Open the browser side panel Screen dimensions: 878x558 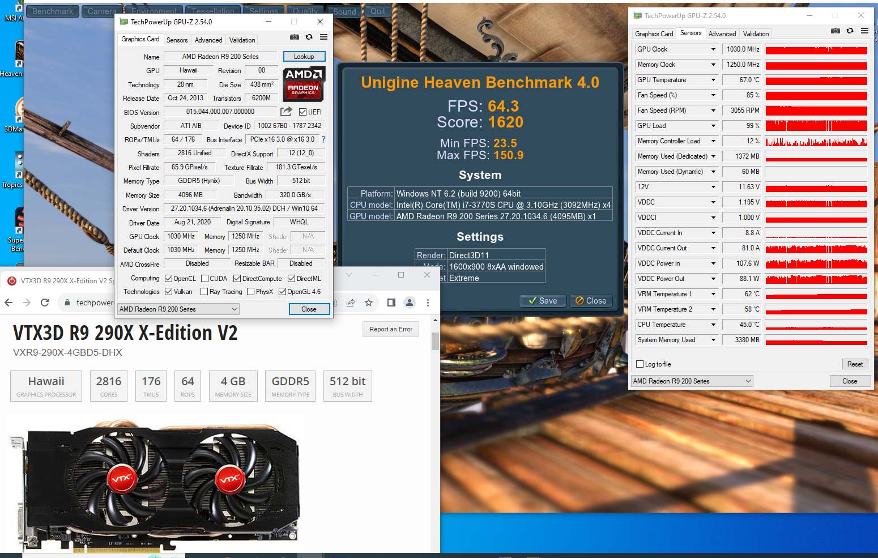click(x=391, y=303)
